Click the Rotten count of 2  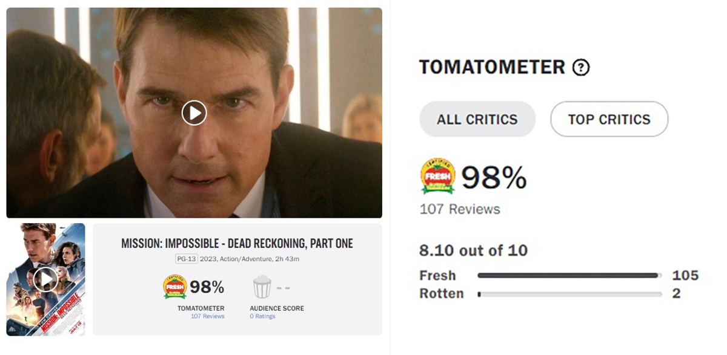[x=676, y=294]
